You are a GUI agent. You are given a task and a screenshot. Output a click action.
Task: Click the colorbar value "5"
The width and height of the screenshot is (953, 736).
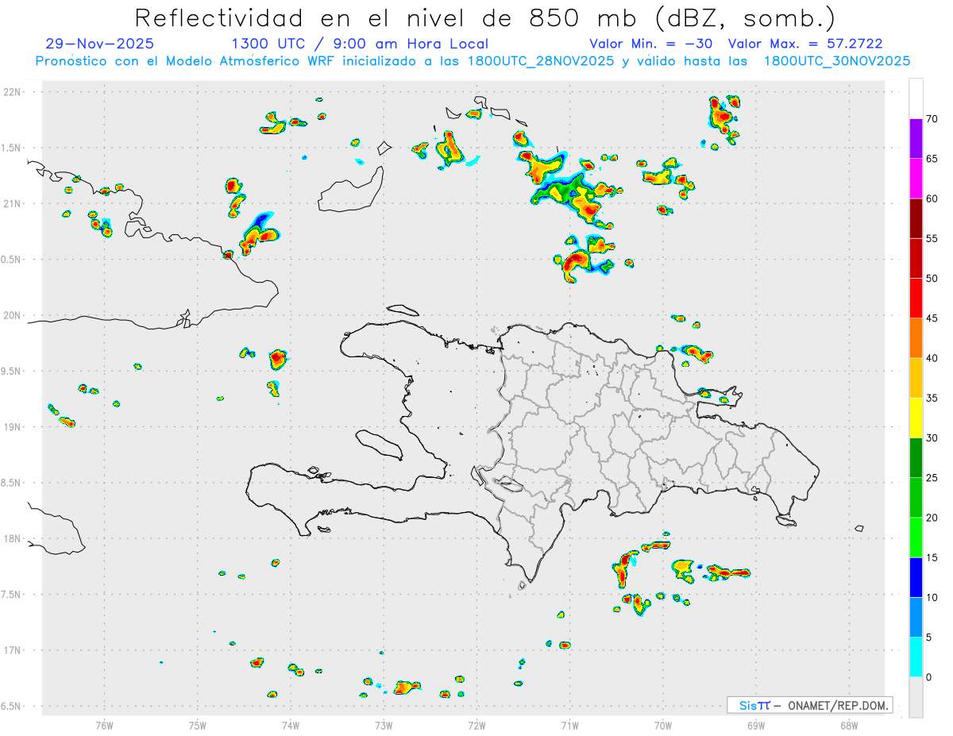(929, 638)
